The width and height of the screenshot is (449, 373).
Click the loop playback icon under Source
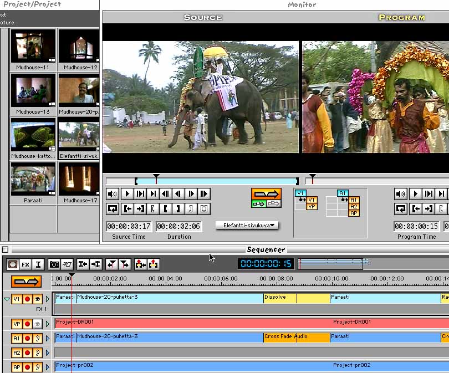[x=113, y=209]
